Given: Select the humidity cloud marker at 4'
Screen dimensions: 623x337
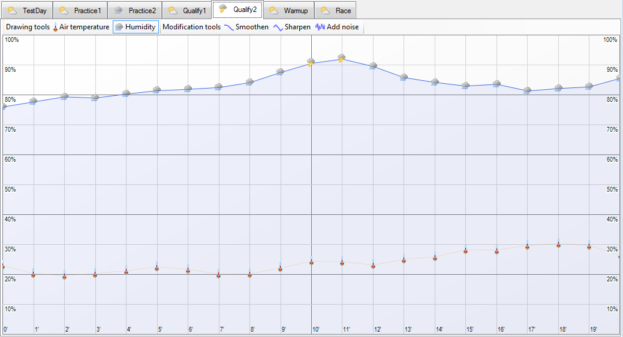Looking at the screenshot, I should point(126,93).
